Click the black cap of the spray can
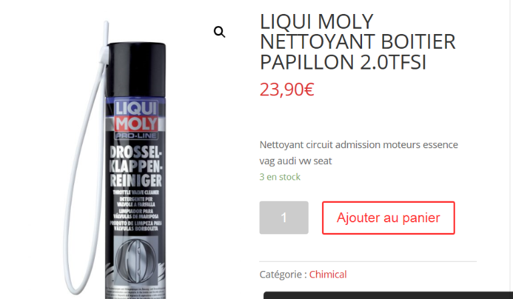 click(136, 69)
